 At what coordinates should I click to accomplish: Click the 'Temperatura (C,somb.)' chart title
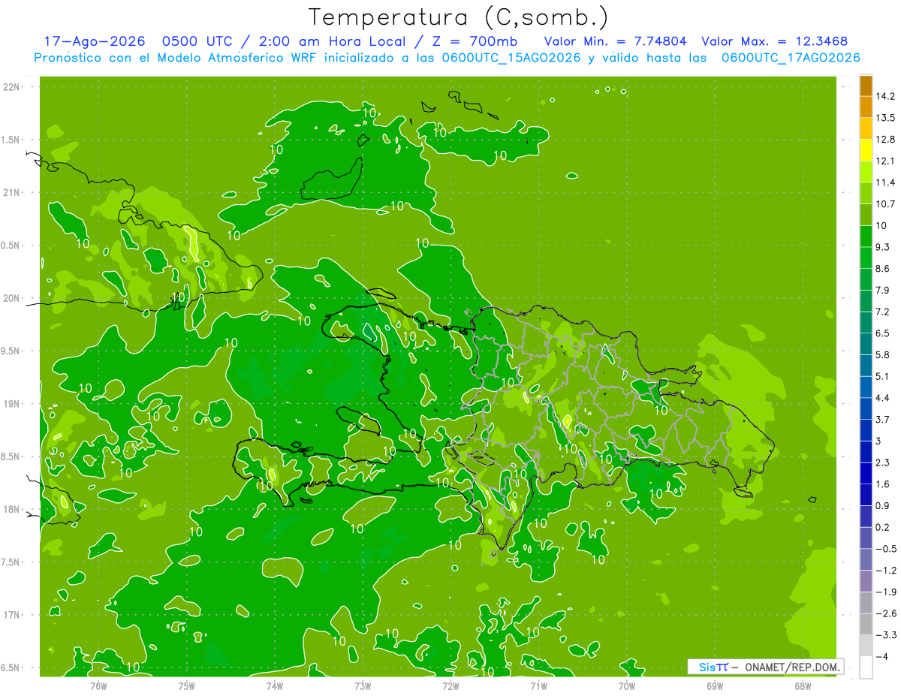click(x=459, y=17)
